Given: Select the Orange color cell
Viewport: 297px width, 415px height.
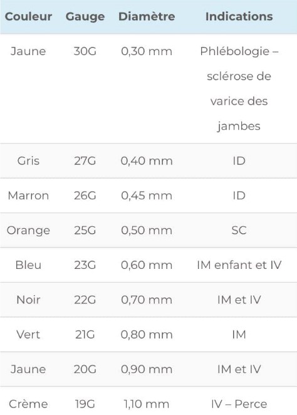Looking at the screenshot, I should [x=28, y=231].
